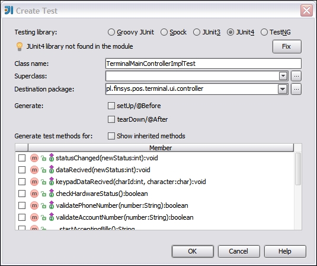This screenshot has height=266, width=317.
Task: Click public lock icon in statusChanged row
Action: coord(43,159)
